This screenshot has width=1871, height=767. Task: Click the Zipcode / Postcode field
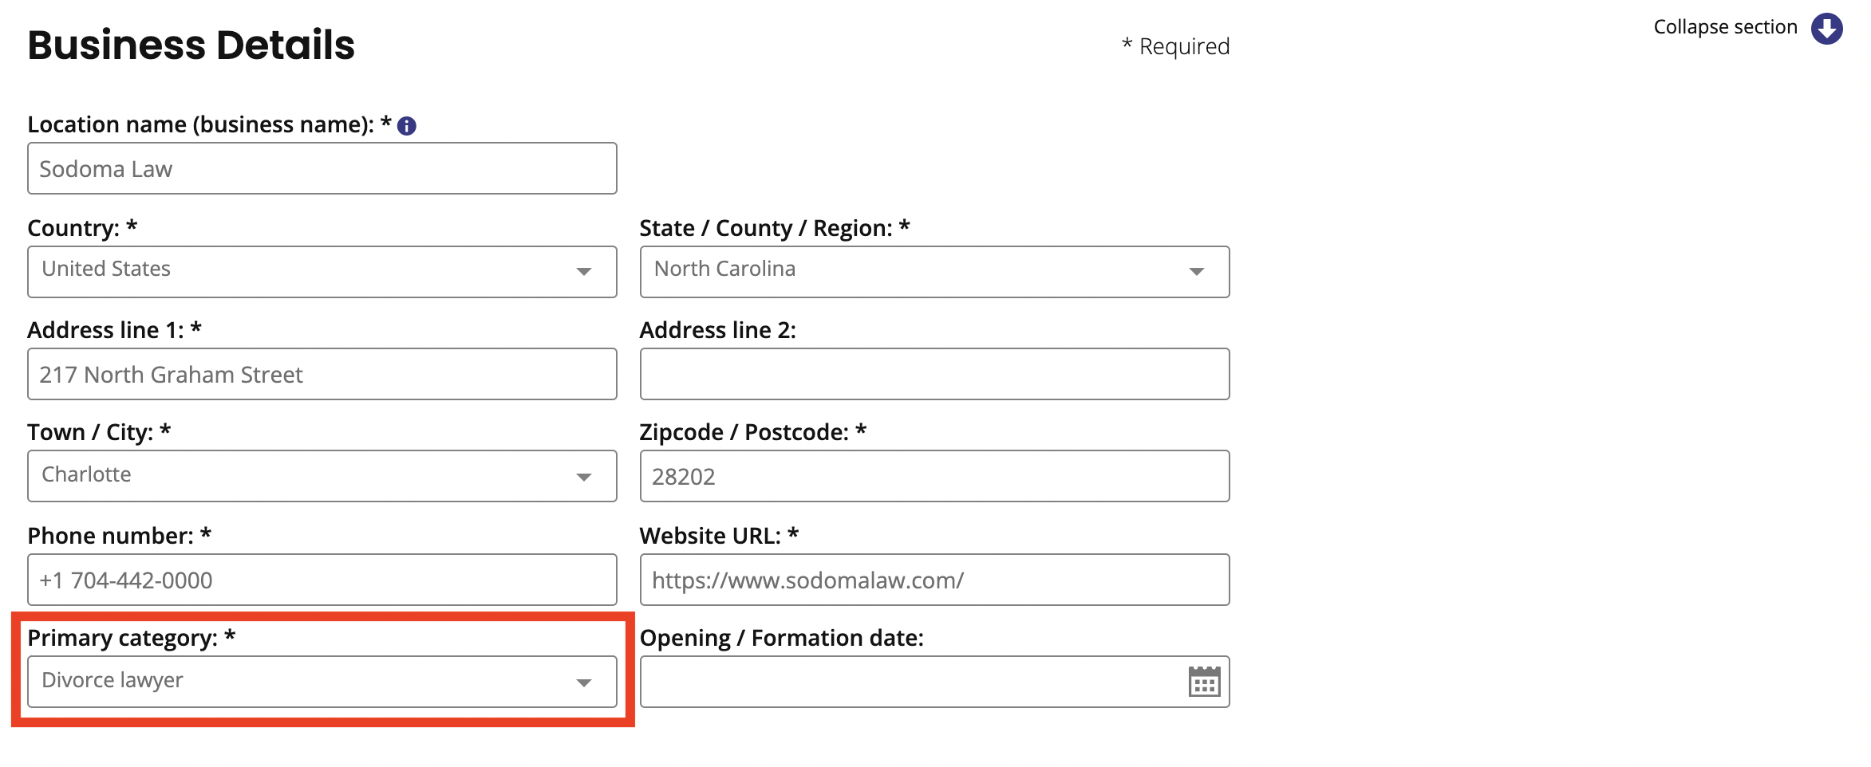tap(934, 476)
